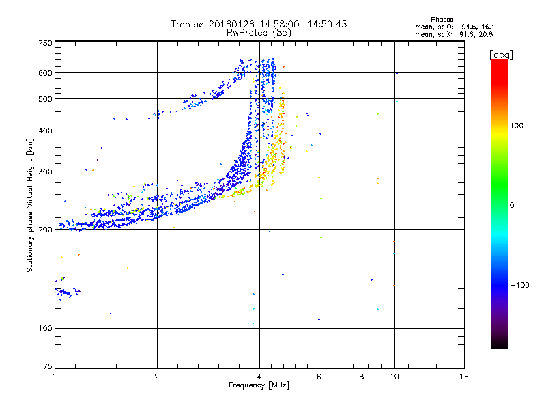
Task: Click the x-axis tick label '1'
Action: pos(55,377)
